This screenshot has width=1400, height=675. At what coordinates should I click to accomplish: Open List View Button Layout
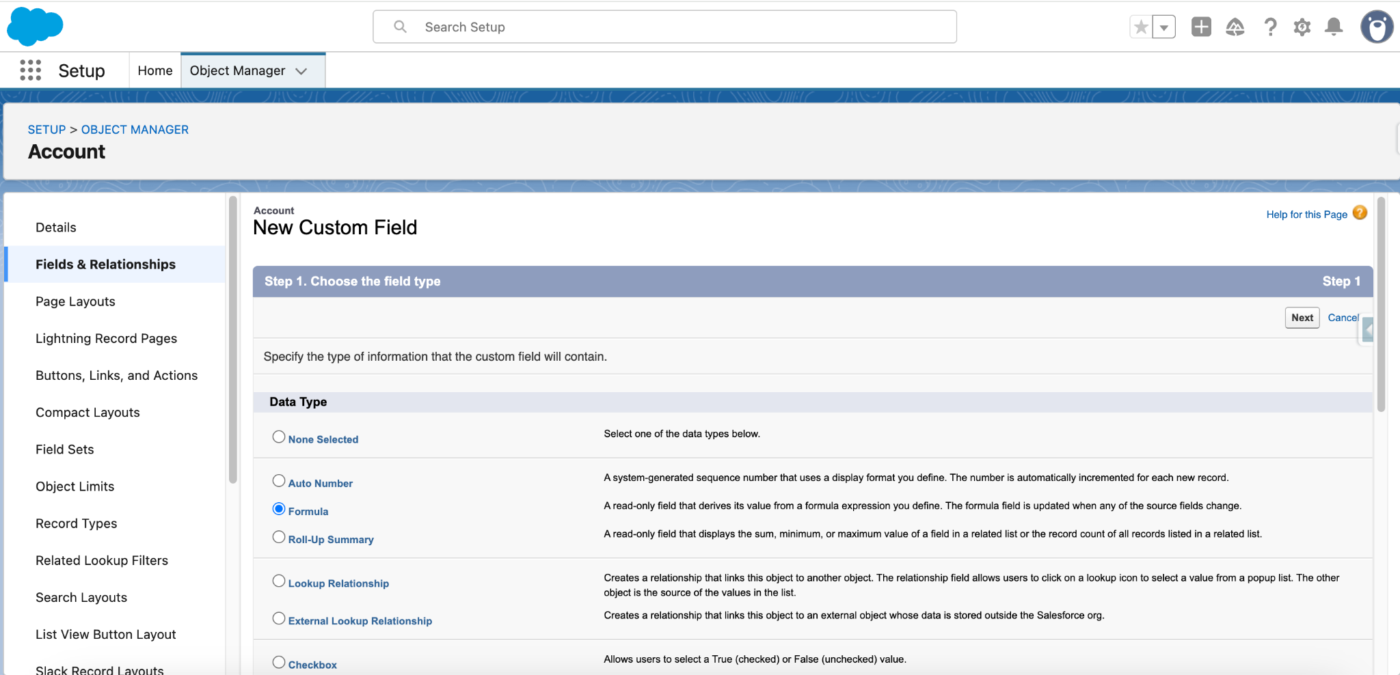[x=115, y=634]
